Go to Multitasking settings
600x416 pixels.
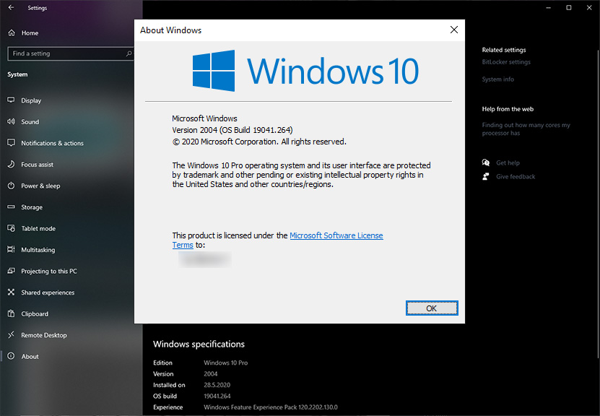point(38,250)
